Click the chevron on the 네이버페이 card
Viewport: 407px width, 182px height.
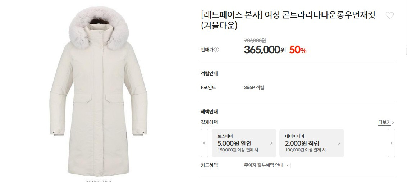[x=339, y=143]
